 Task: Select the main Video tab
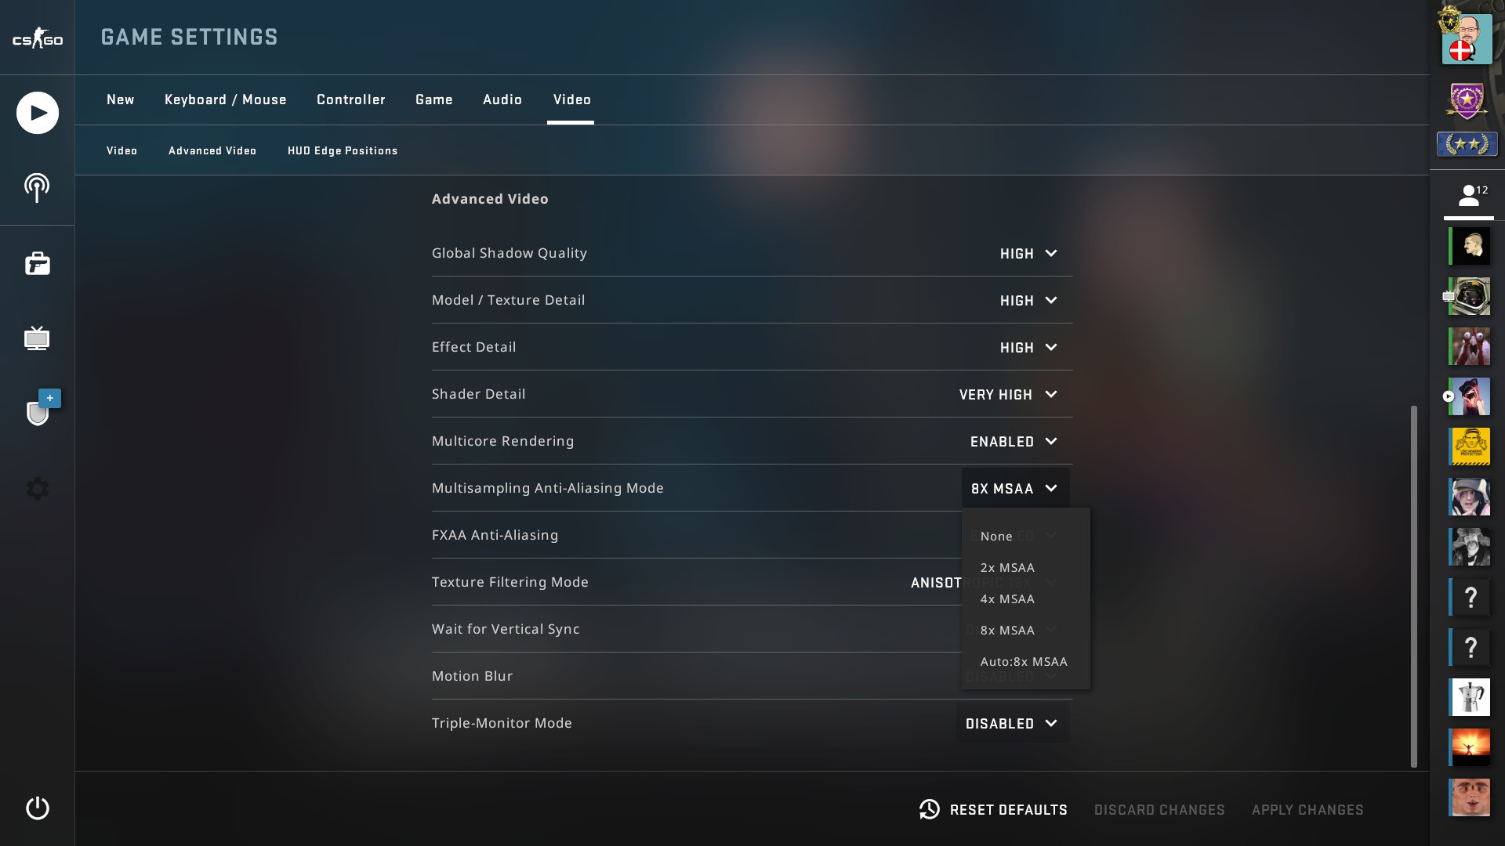pyautogui.click(x=572, y=99)
